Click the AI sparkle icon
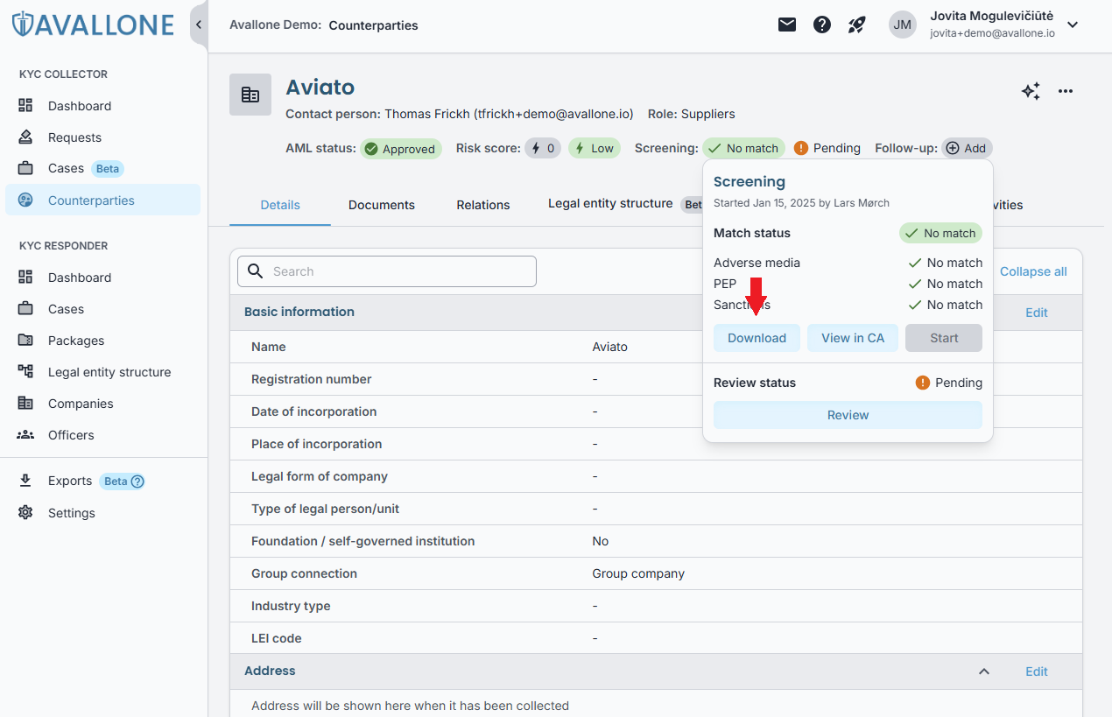 tap(1031, 91)
